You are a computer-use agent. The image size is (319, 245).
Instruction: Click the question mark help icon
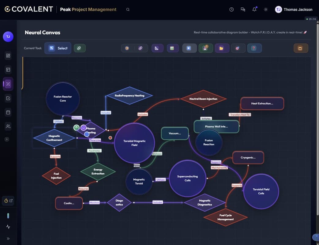pos(254,48)
